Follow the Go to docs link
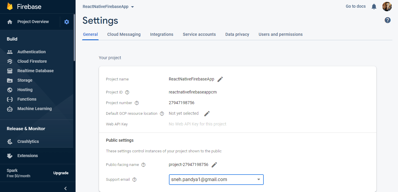The height and width of the screenshot is (192, 398). coord(356,6)
